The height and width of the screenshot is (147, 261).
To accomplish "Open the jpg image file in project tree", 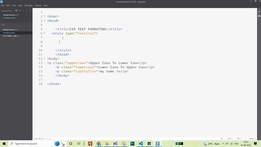I will [x=11, y=36].
